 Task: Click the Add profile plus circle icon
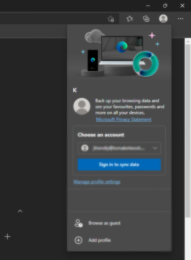pos(78,240)
